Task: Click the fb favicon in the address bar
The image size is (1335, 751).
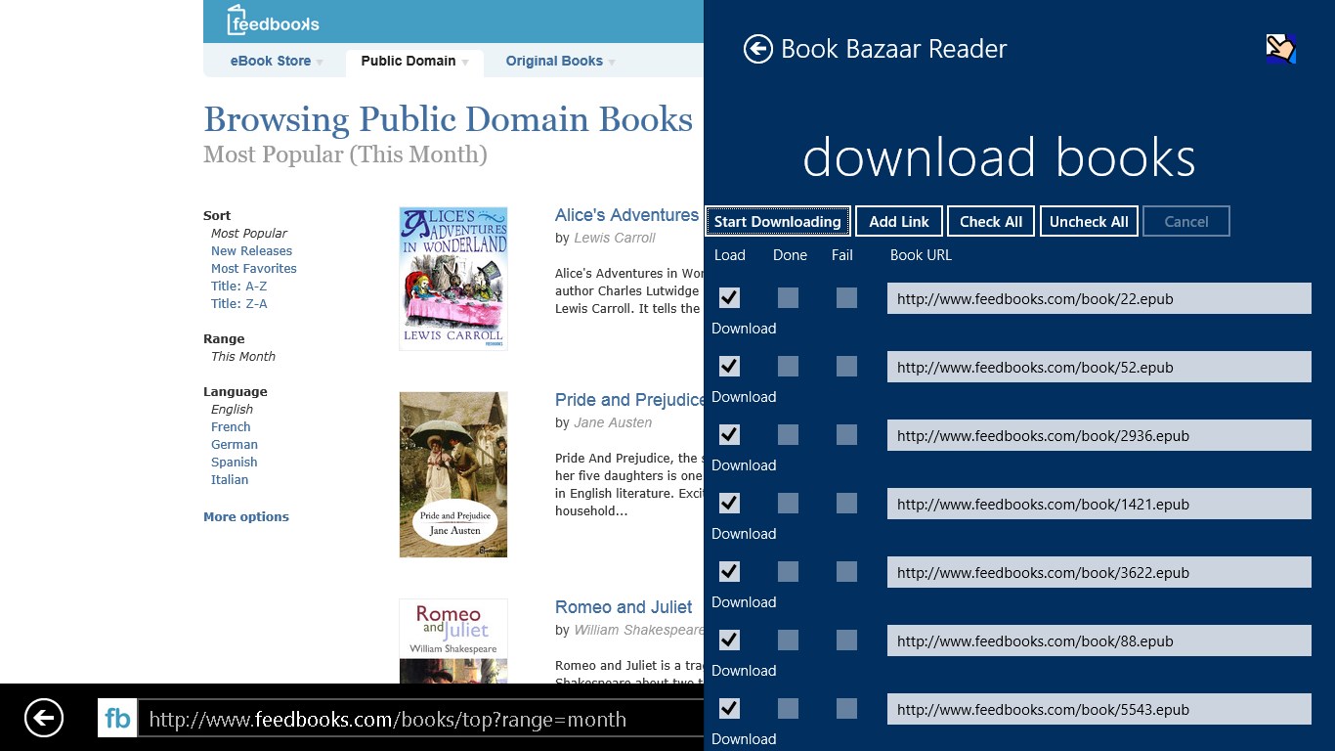Action: (116, 719)
